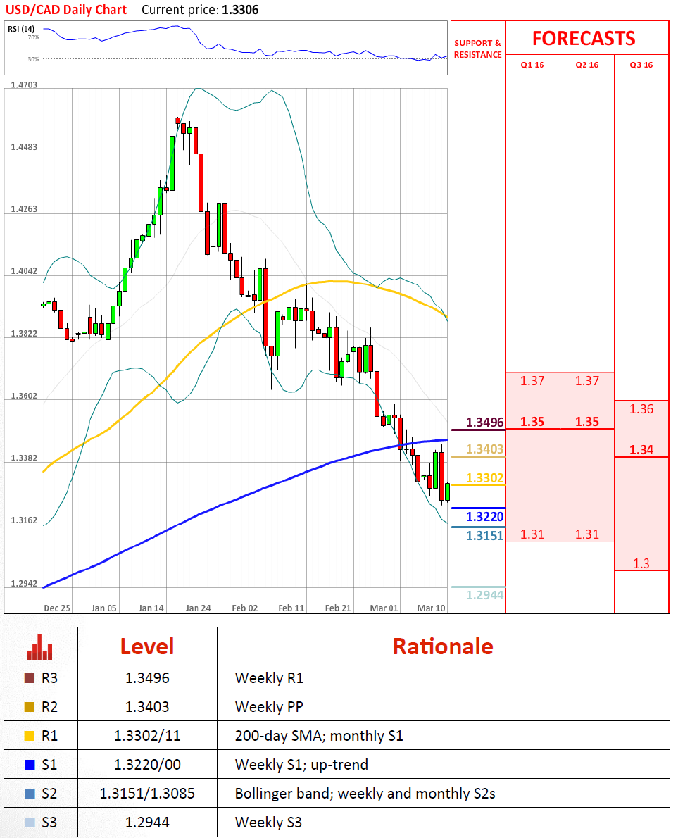Click the Q3 16 forecast value 1.36

coord(641,409)
